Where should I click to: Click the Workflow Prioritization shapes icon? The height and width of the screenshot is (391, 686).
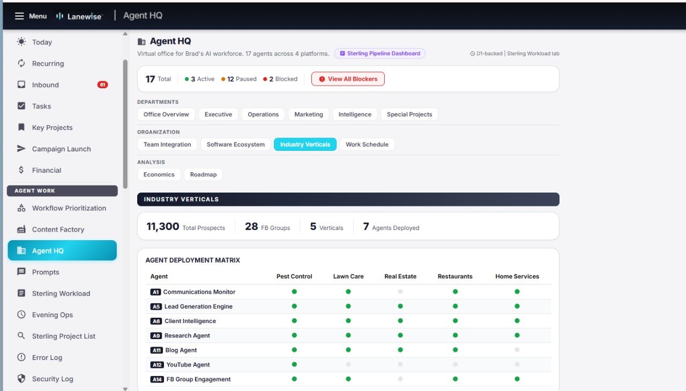[x=21, y=208]
